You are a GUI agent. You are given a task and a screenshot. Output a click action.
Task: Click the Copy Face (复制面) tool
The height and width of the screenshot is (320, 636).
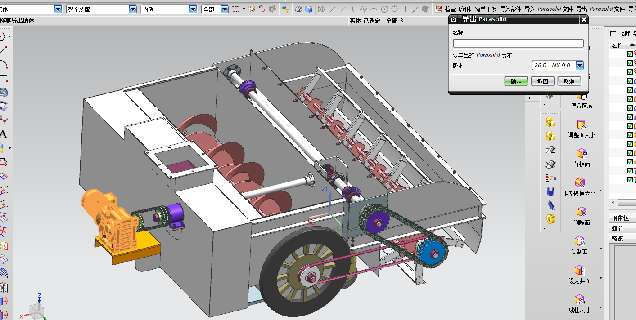click(580, 241)
